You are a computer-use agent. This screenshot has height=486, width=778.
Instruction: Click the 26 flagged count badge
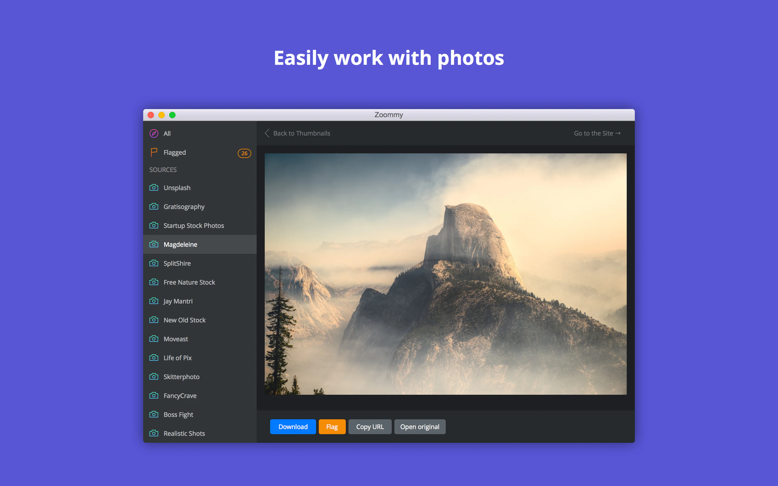pyautogui.click(x=244, y=153)
